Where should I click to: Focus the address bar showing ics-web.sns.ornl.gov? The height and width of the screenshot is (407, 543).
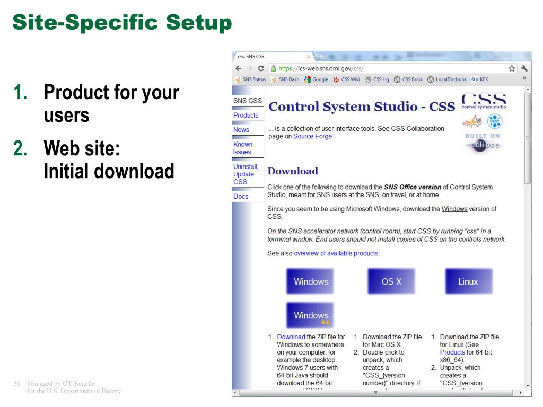(x=391, y=68)
